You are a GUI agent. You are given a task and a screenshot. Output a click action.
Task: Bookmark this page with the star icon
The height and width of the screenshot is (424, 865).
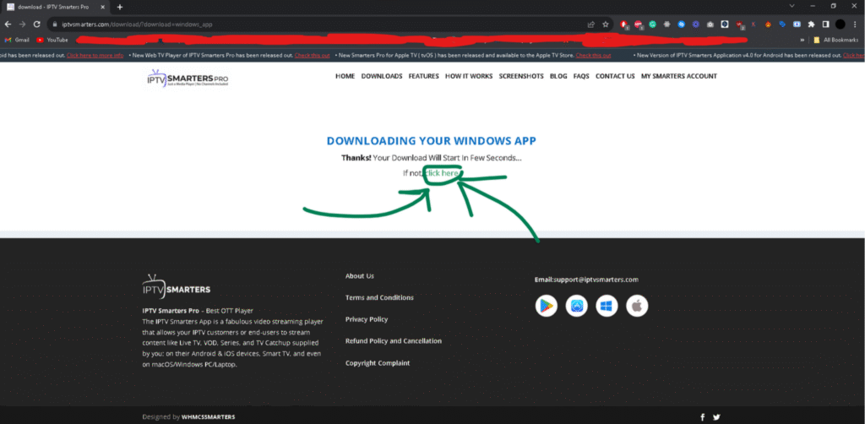(x=605, y=24)
